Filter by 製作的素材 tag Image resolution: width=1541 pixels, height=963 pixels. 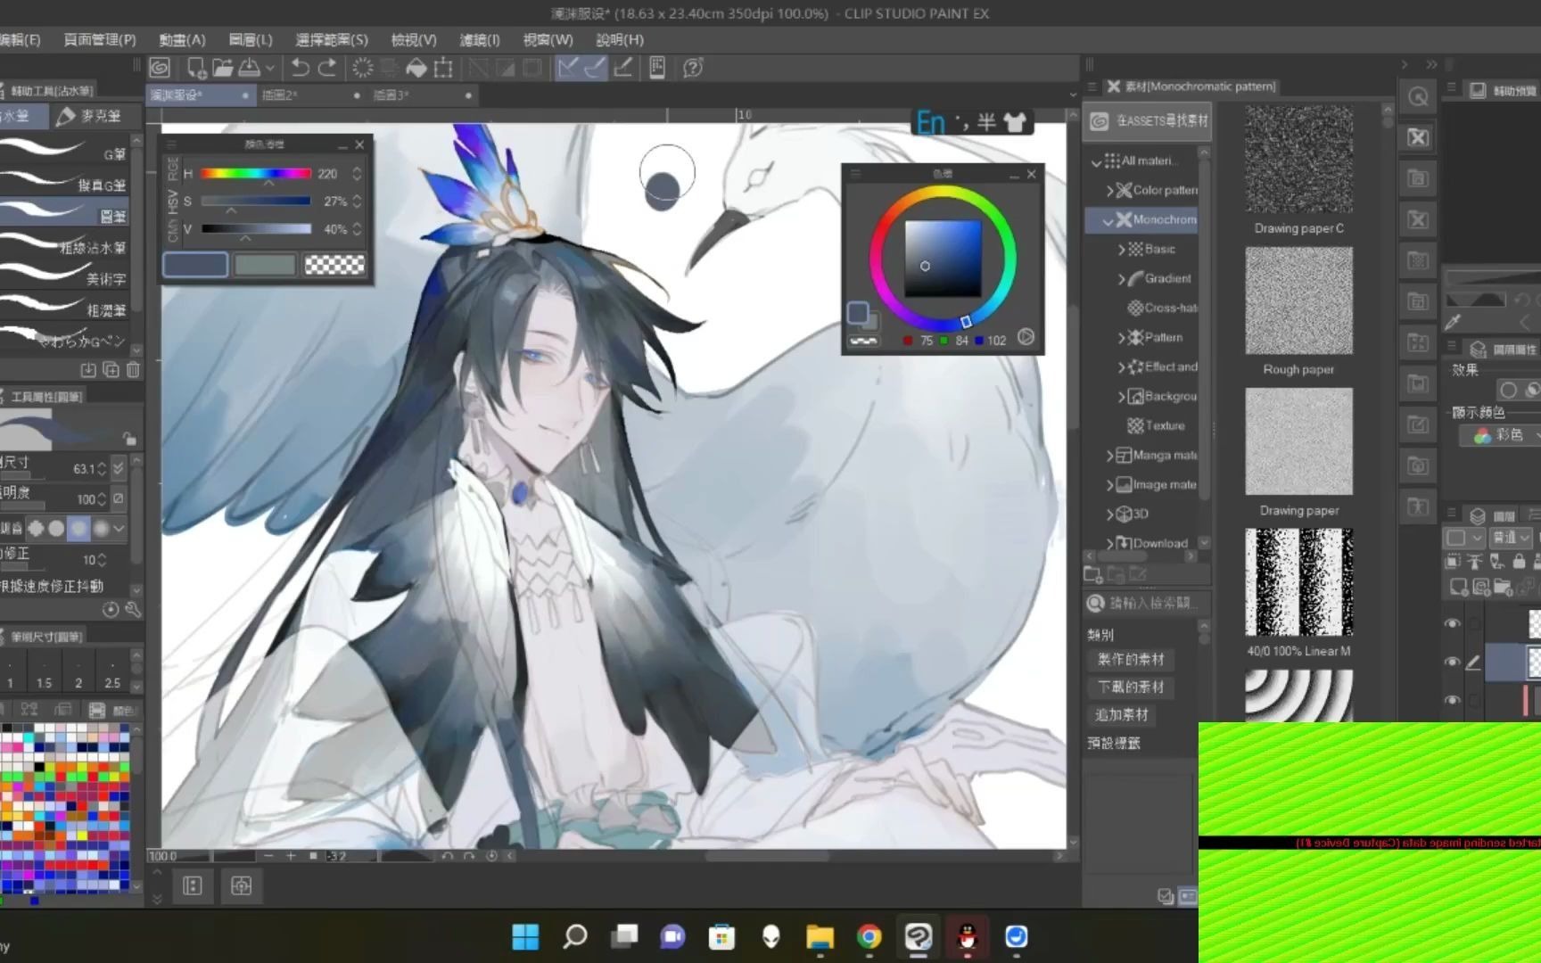pyautogui.click(x=1131, y=659)
